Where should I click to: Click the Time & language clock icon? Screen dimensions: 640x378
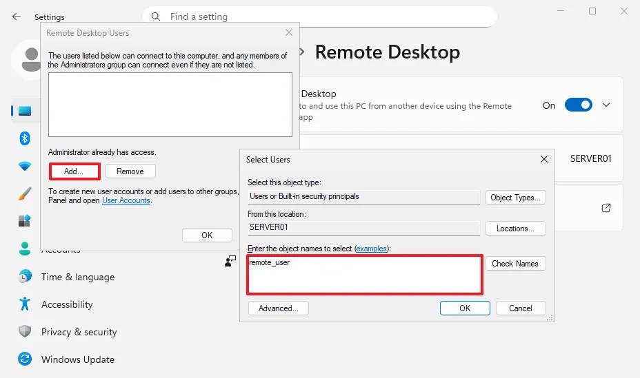click(x=25, y=277)
